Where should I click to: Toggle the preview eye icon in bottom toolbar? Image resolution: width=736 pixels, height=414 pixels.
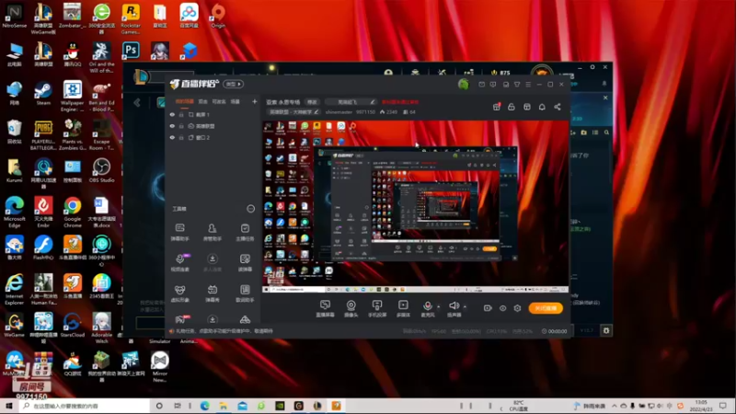(502, 308)
